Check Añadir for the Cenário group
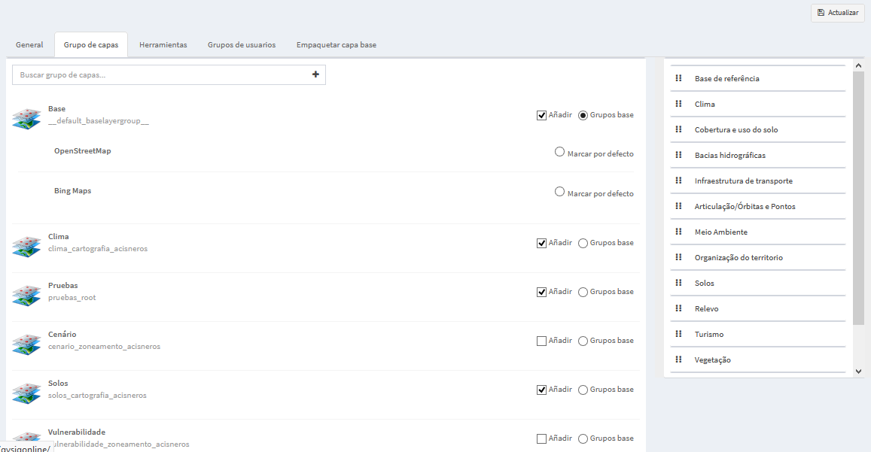The width and height of the screenshot is (871, 452). pyautogui.click(x=541, y=341)
